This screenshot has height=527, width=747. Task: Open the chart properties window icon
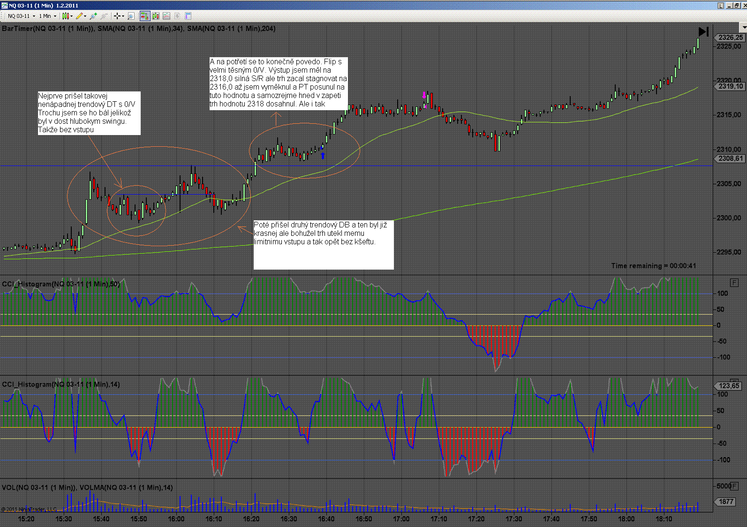[x=188, y=16]
